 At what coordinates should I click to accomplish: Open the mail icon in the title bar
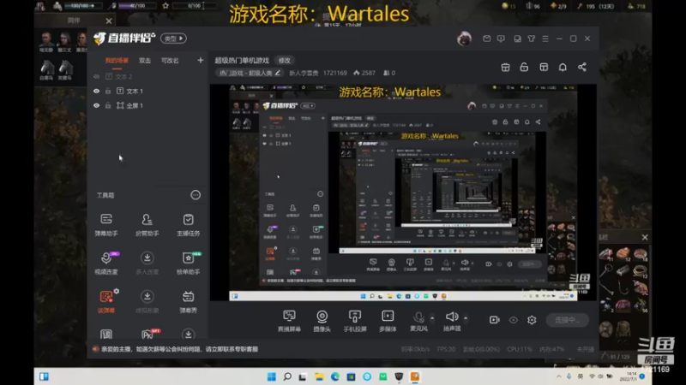[486, 38]
